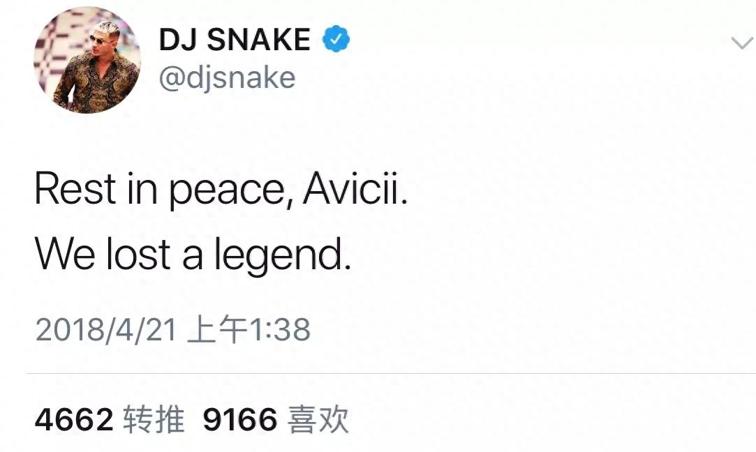This screenshot has width=756, height=452.
Task: Select the word Avicii in tweet
Action: point(355,188)
